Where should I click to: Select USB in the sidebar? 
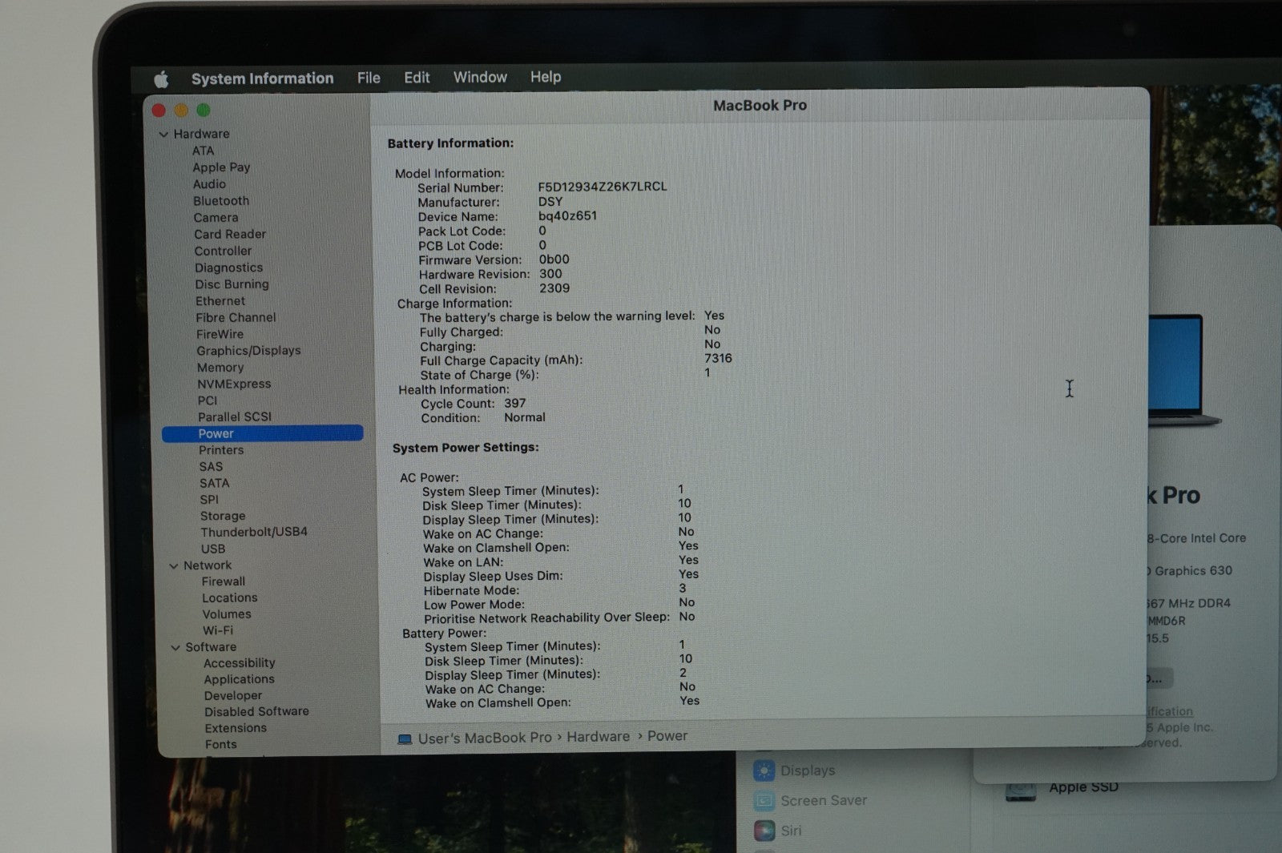coord(213,549)
